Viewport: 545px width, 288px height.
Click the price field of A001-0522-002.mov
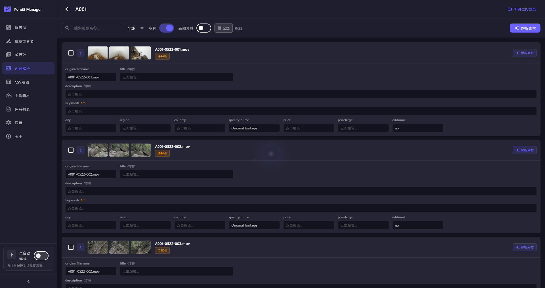(x=309, y=225)
